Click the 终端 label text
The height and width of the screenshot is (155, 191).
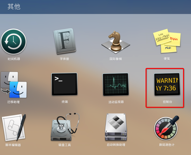pyautogui.click(x=65, y=102)
